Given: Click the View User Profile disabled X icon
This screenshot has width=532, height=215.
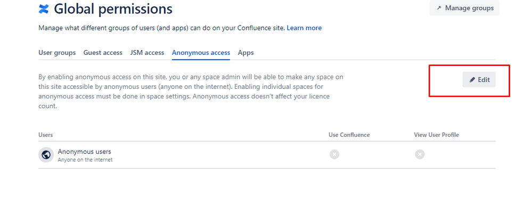Looking at the screenshot, I should point(420,154).
